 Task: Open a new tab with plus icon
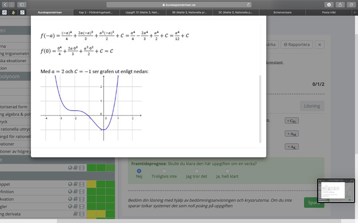coord(355,13)
